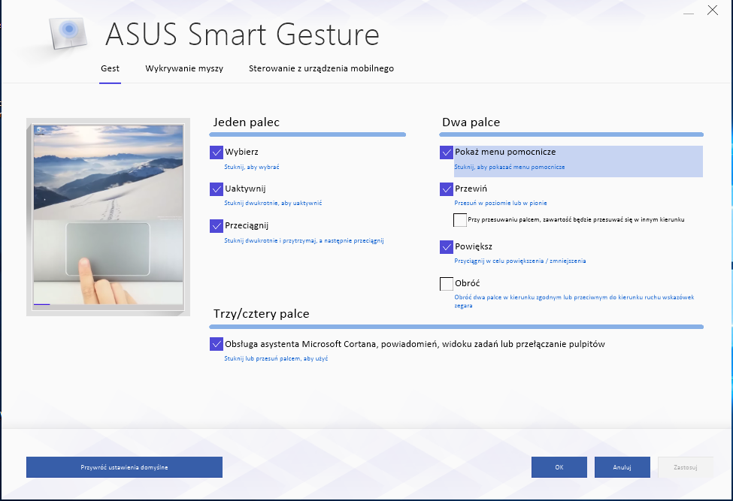Screen dimensions: 733x501
Task: Click the 'Przy przesuwaniu palcem' option label
Action: tap(576, 219)
